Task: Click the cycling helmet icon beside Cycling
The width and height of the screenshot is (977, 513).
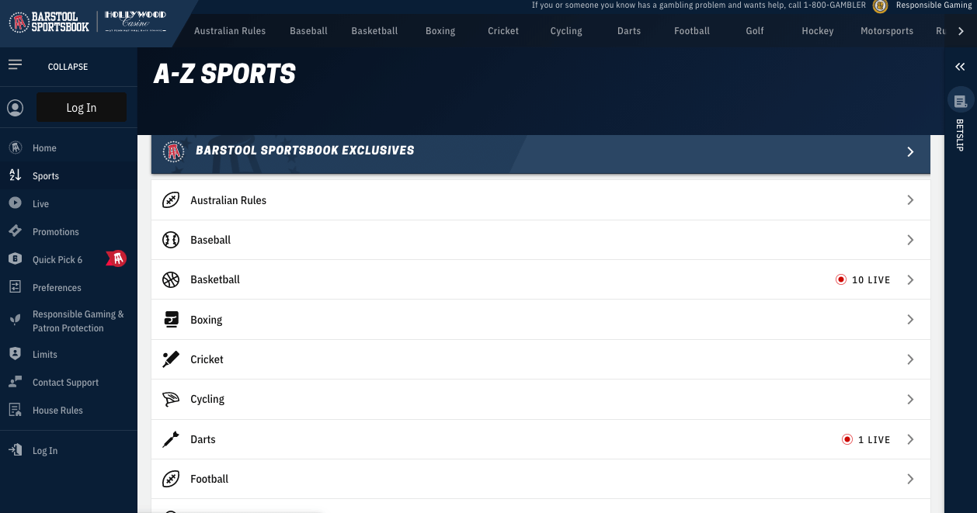Action: click(x=171, y=399)
